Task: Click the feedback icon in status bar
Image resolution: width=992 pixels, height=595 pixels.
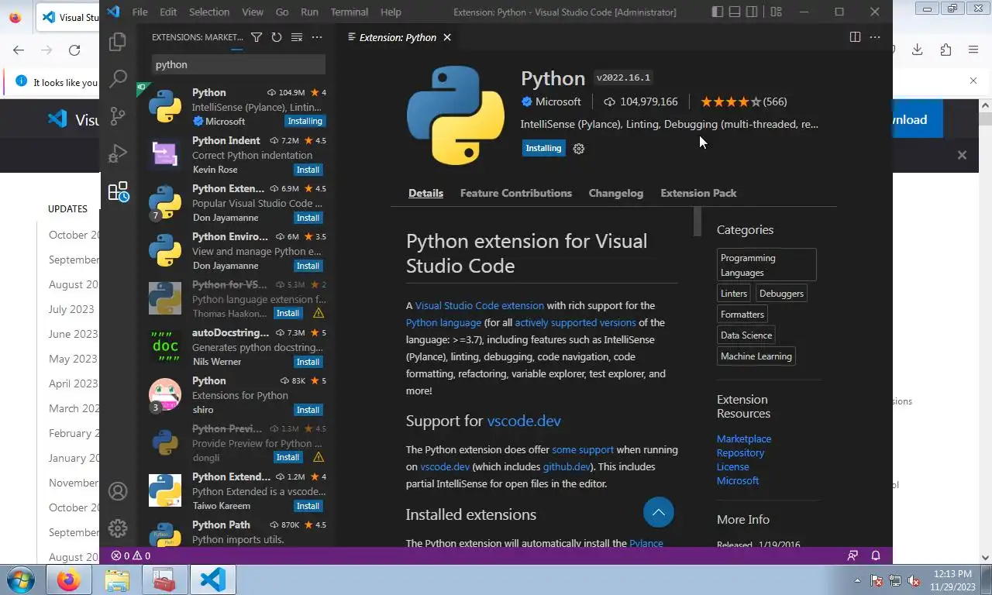Action: click(x=852, y=555)
